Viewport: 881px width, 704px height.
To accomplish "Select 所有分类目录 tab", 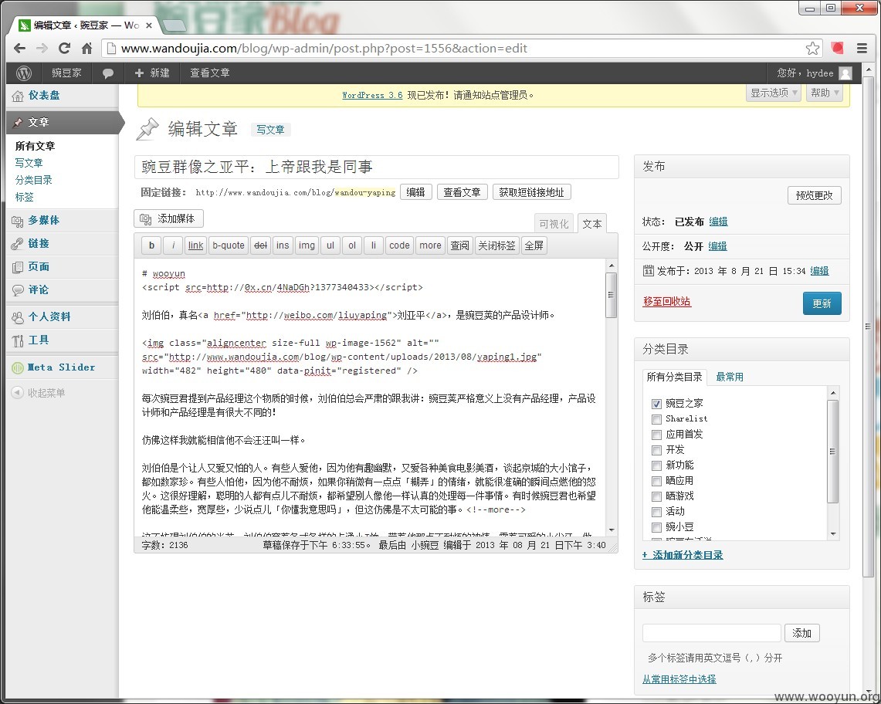I will click(674, 377).
